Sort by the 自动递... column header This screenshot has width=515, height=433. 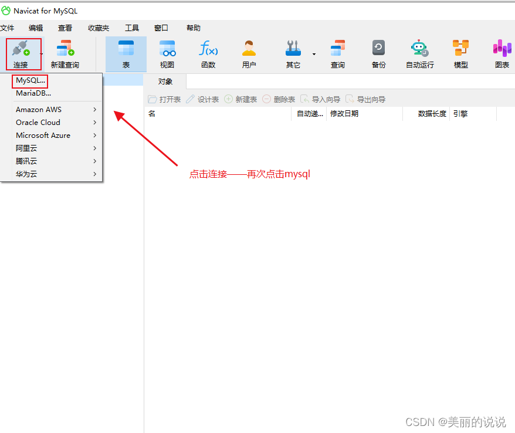[309, 114]
